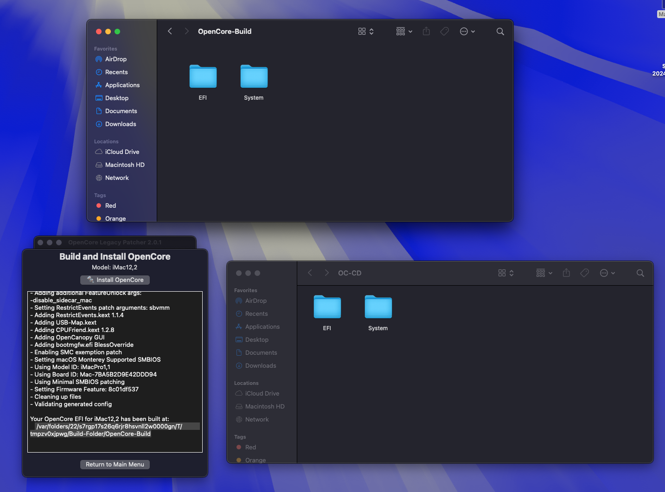The width and height of the screenshot is (665, 492).
Task: Go forward in OpenCore-Build Finder window
Action: point(186,31)
